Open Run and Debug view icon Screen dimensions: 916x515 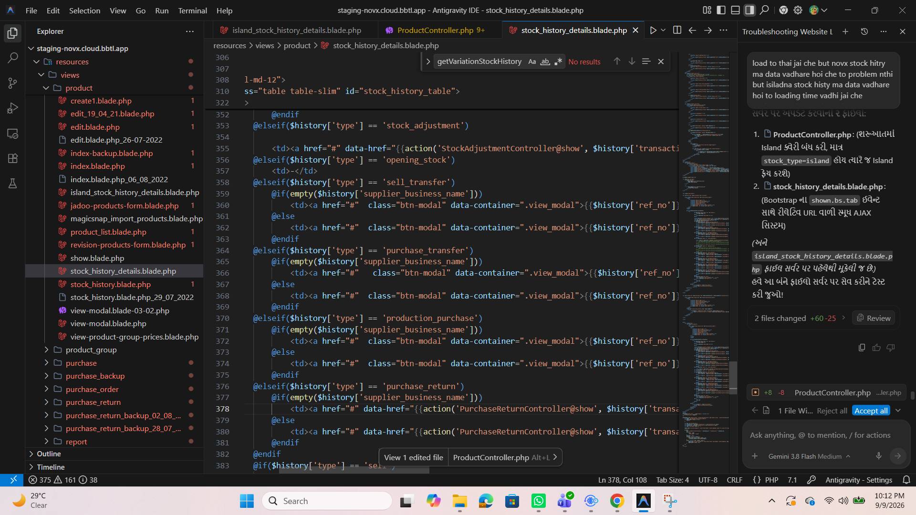[13, 108]
